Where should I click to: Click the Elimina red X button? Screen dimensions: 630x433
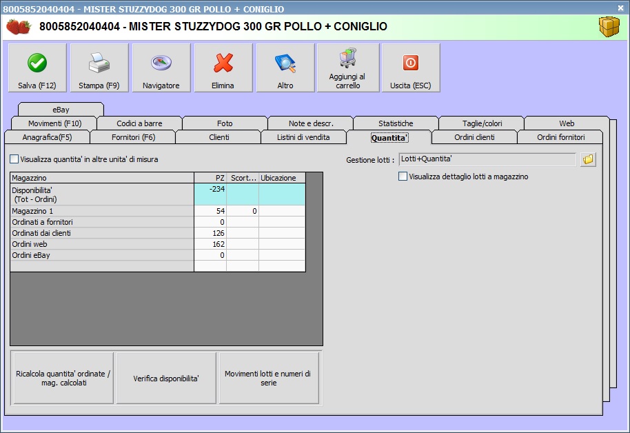point(223,68)
